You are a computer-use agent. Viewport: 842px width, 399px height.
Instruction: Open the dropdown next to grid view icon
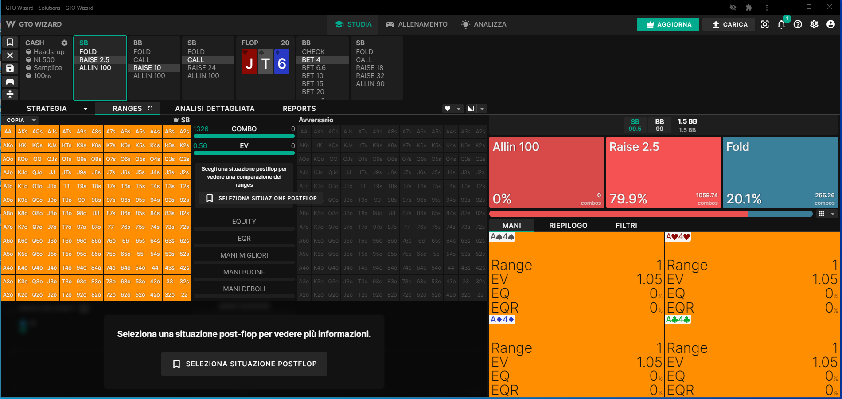point(833,214)
